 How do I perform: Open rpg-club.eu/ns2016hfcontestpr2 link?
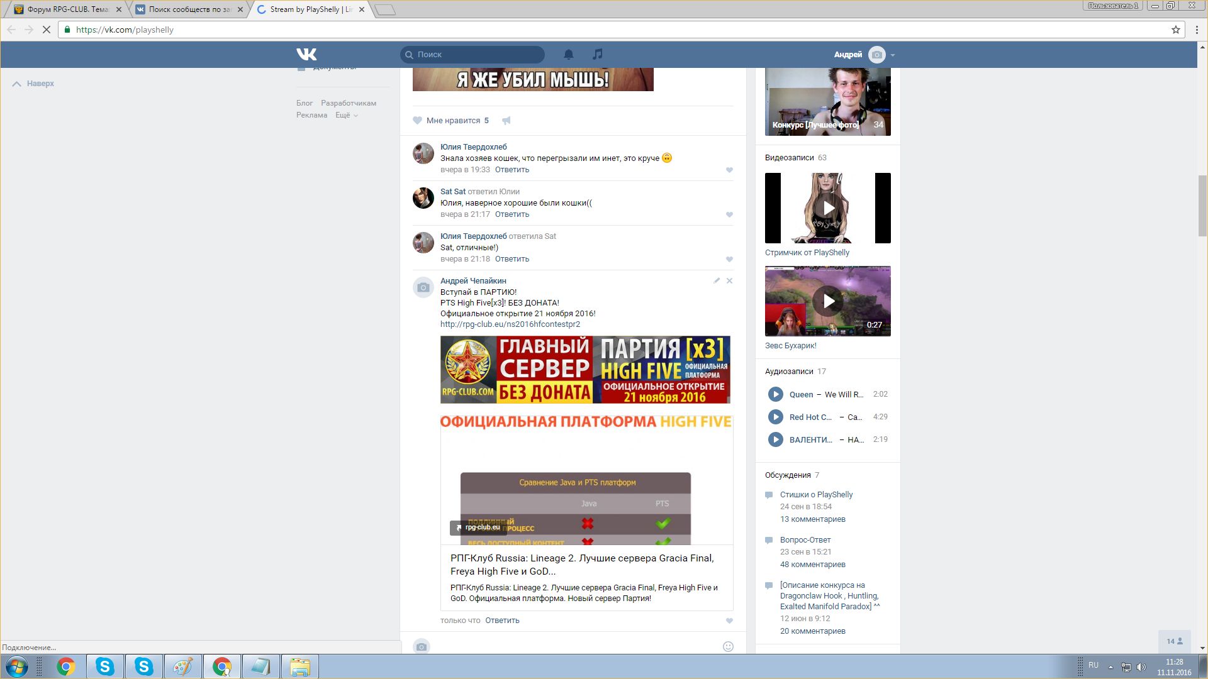click(510, 324)
